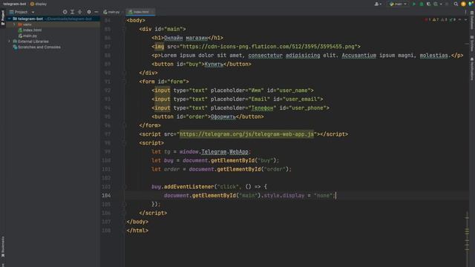Open editor tabs more options menu
Viewport: 475px width, 267px height.
point(465,12)
